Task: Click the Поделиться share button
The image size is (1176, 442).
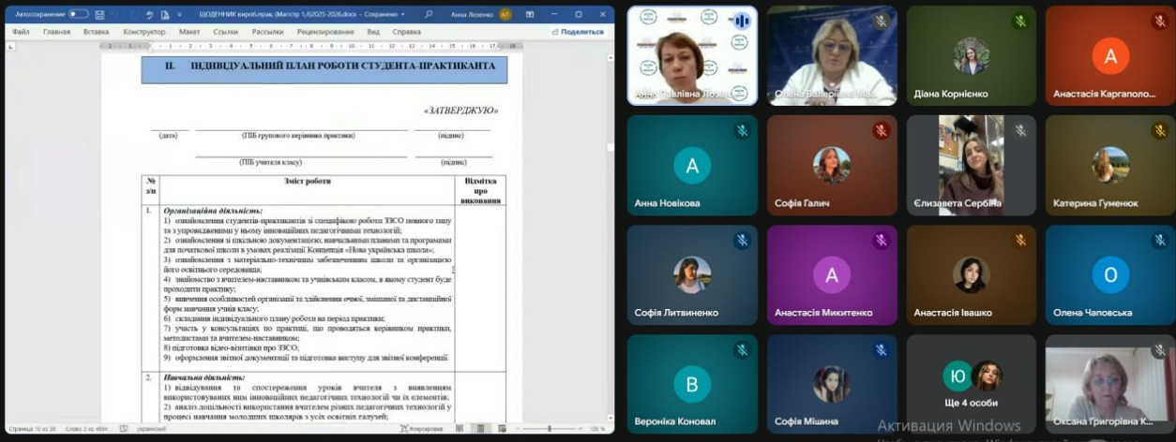Action: click(x=577, y=31)
